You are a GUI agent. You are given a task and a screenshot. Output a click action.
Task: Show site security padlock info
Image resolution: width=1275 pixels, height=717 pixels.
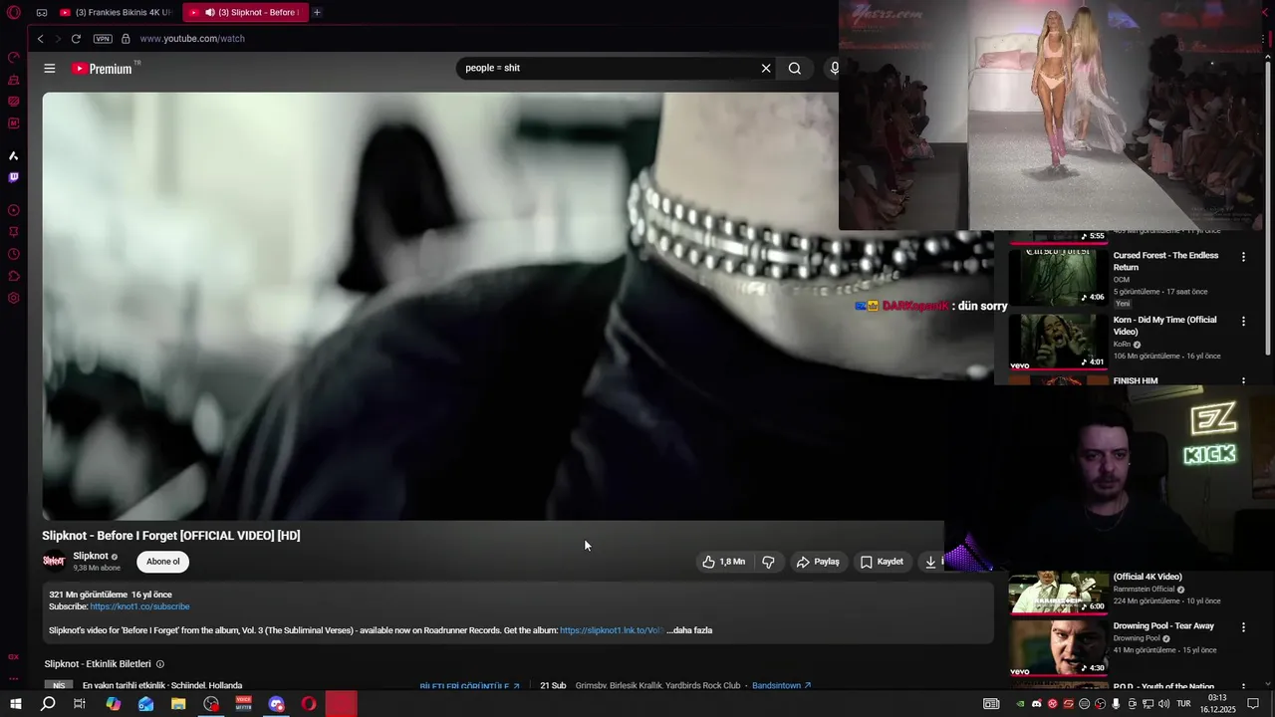coord(126,39)
